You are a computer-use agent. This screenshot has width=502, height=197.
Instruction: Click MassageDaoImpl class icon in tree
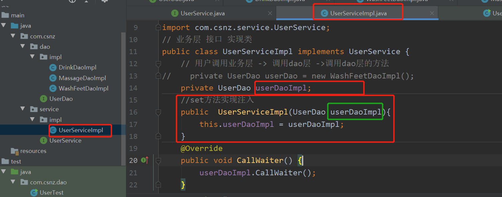(53, 78)
